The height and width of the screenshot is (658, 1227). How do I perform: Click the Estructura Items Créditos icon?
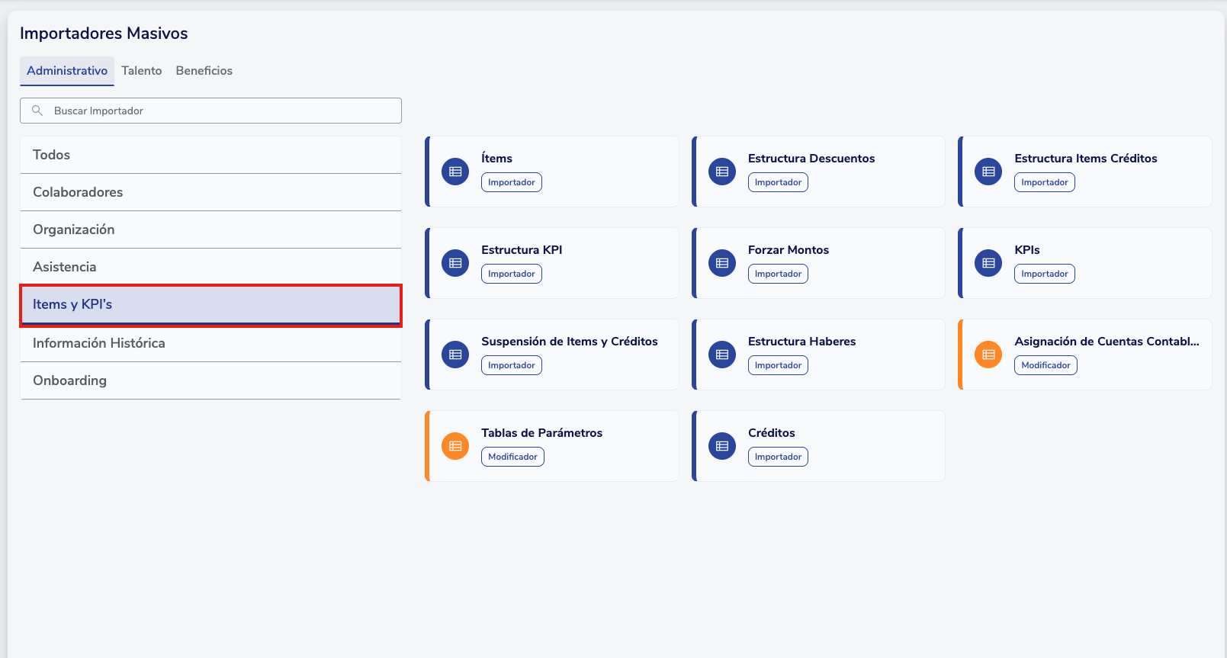tap(988, 172)
